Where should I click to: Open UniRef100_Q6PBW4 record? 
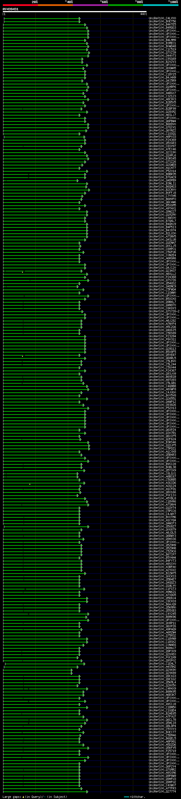[162, 121]
